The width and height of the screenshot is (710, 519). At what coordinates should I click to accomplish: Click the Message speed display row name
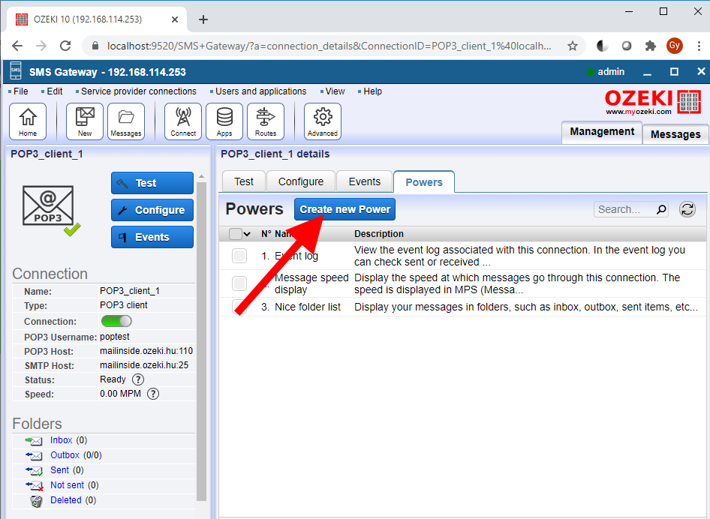[311, 283]
